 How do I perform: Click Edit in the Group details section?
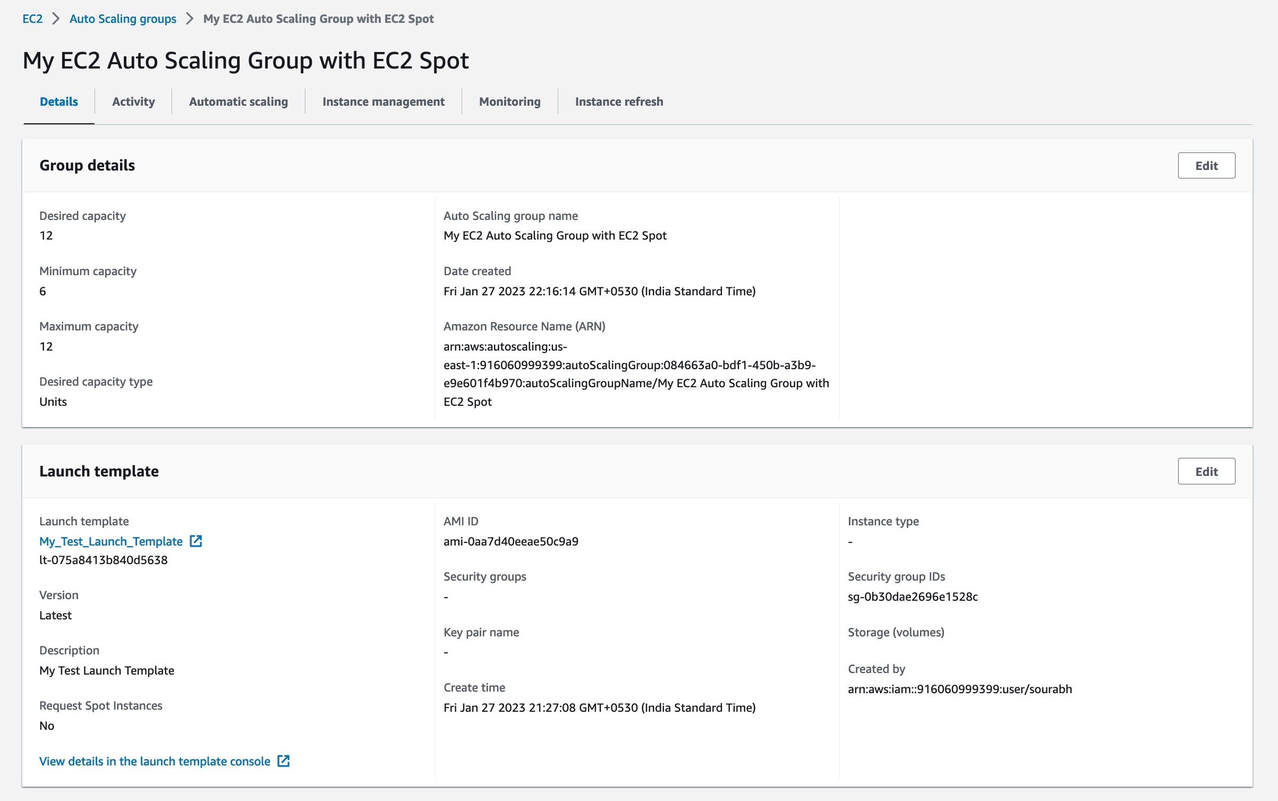(x=1206, y=165)
